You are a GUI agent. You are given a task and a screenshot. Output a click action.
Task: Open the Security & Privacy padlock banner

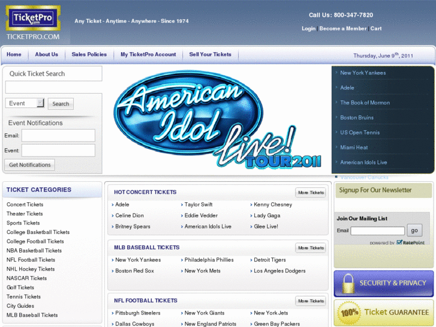(384, 283)
